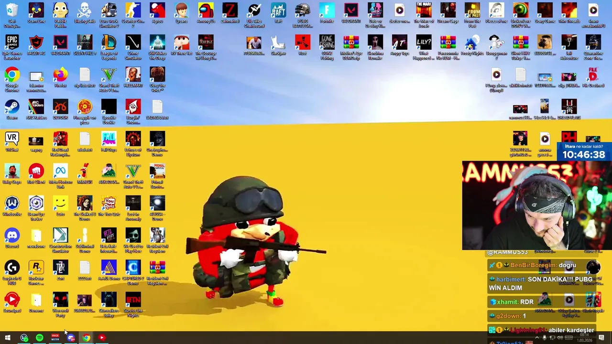Open The You Quiz icon
Viewport: 612px width, 344px height.
(x=109, y=206)
